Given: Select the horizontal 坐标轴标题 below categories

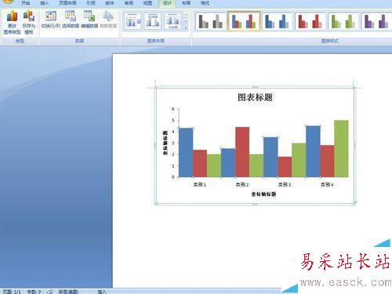Looking at the screenshot, I should [263, 194].
